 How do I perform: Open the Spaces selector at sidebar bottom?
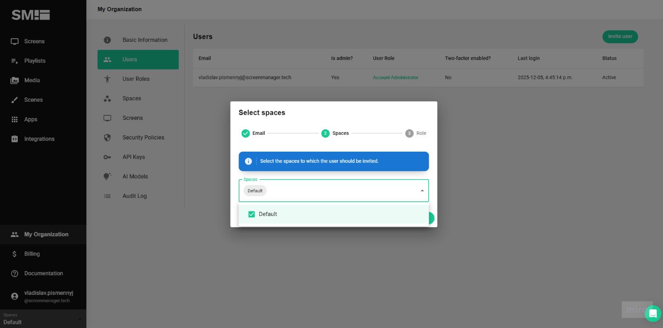[43, 319]
